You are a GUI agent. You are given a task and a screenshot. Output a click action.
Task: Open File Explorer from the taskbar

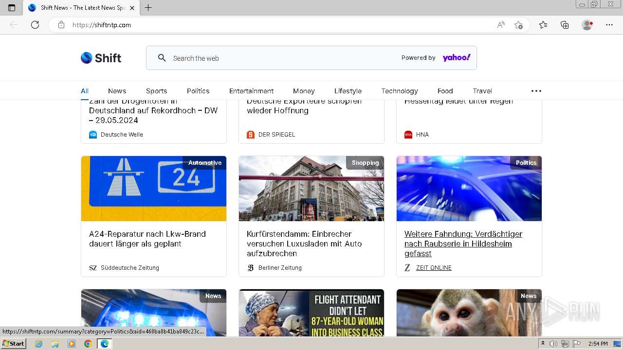pos(55,344)
